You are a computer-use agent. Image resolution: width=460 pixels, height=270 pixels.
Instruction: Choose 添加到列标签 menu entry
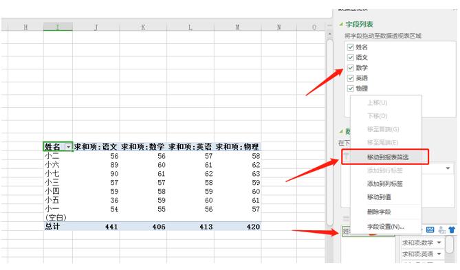pyautogui.click(x=385, y=184)
